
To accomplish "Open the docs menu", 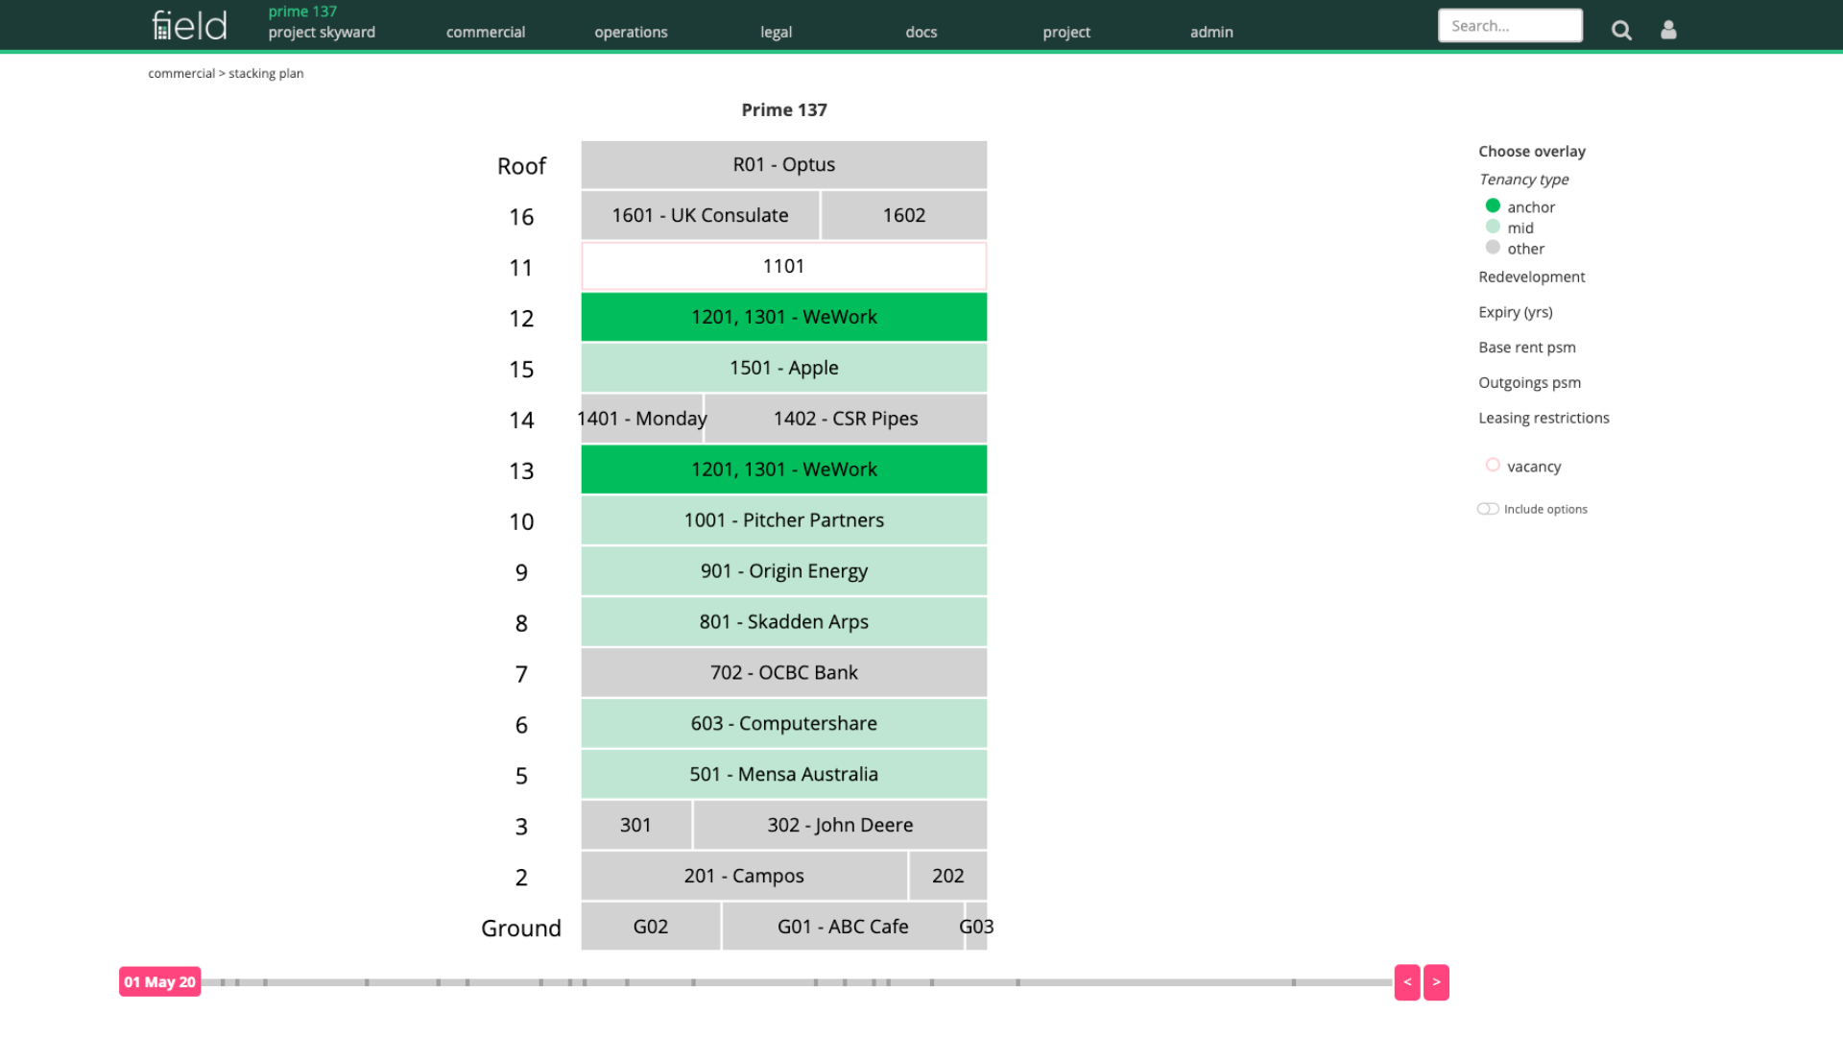I will point(921,32).
